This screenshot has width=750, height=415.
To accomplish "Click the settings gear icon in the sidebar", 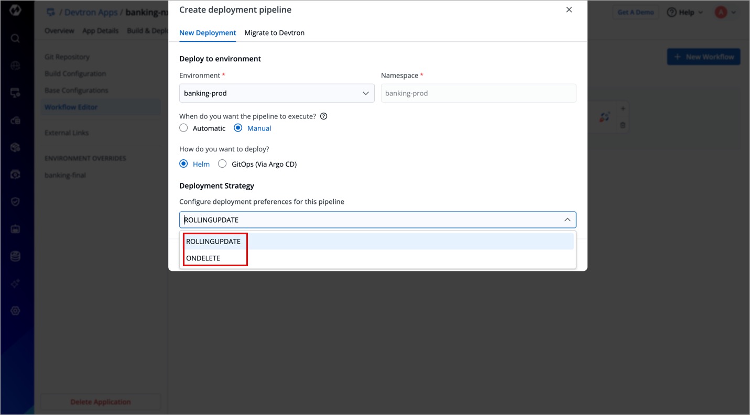I will coord(15,311).
